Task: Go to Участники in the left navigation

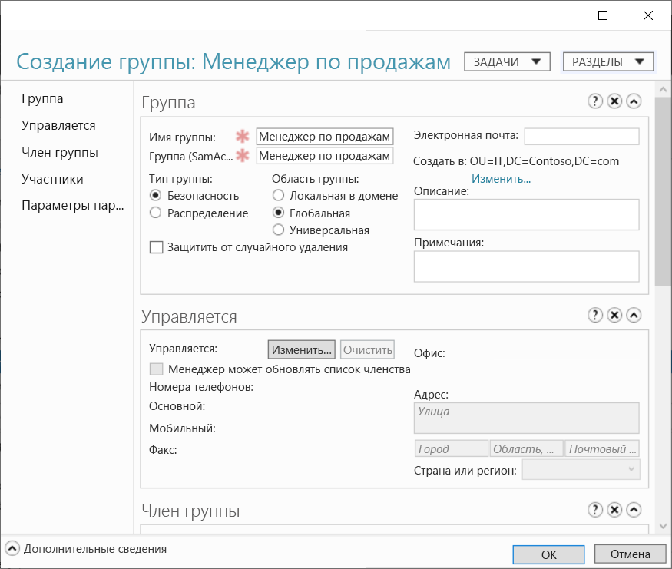Action: coord(53,179)
